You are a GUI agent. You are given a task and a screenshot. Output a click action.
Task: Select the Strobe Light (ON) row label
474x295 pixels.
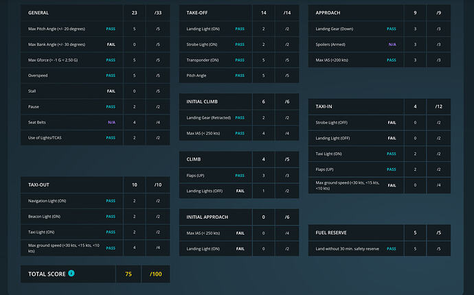tap(202, 45)
